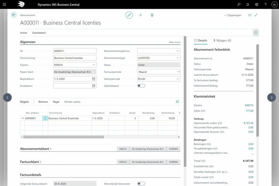Click the edit pencil icon

[129, 15]
